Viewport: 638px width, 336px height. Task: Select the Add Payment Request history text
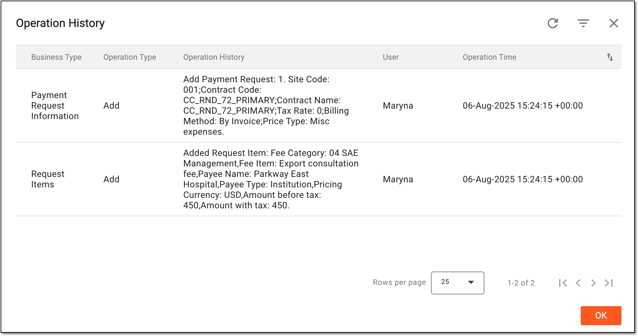click(x=266, y=105)
